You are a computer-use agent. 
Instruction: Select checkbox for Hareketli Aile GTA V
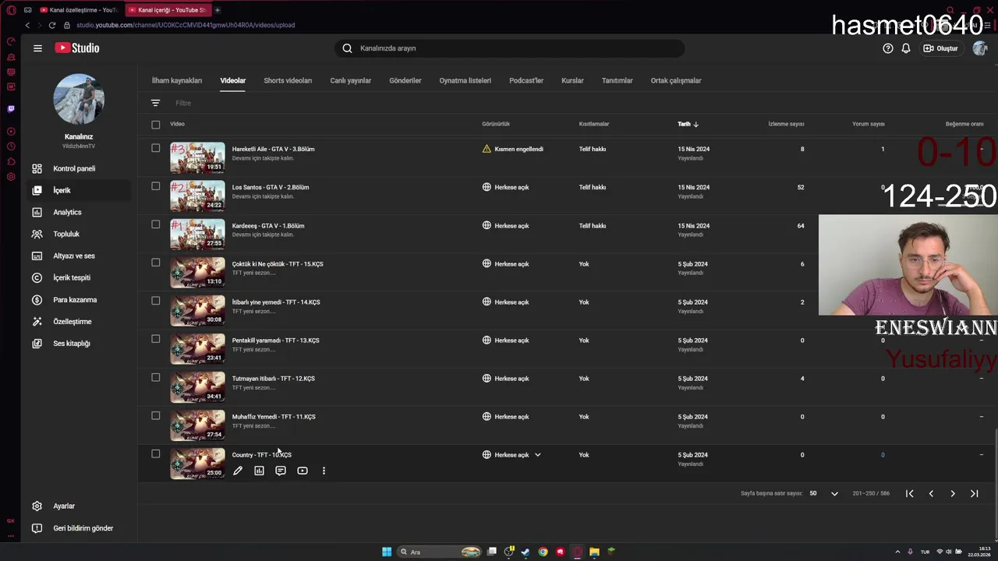(155, 148)
